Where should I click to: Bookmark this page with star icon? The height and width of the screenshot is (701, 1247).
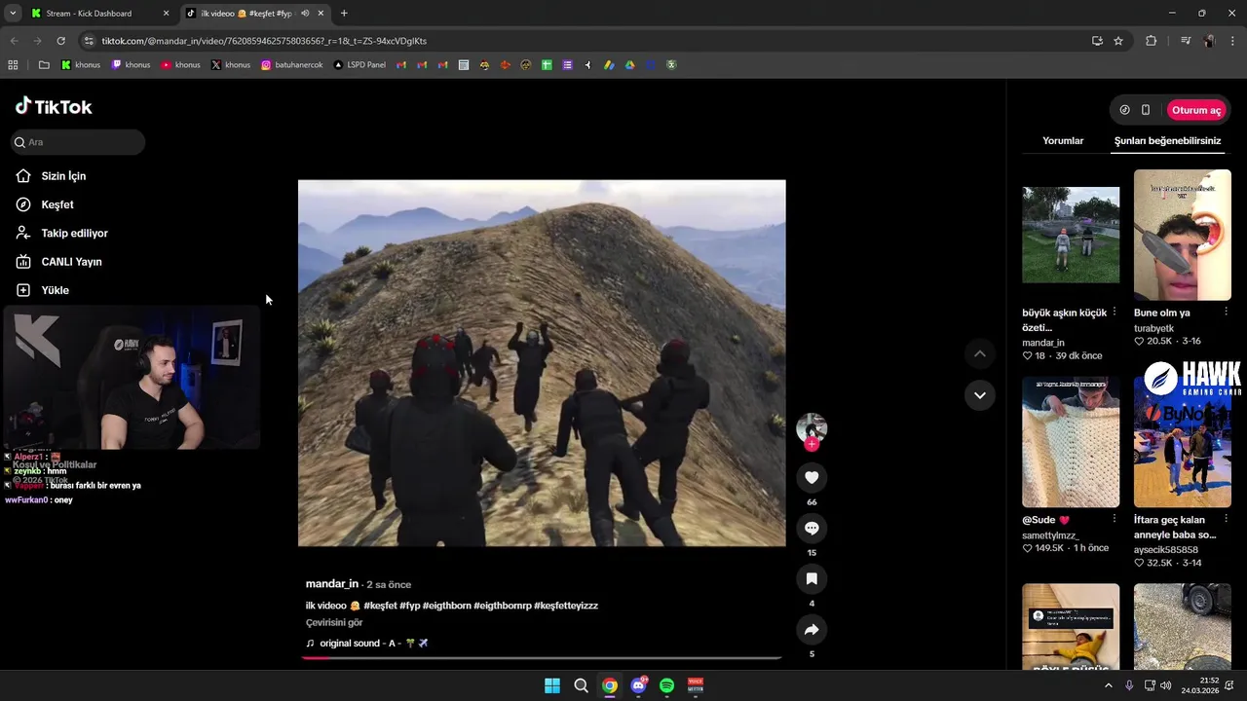(1118, 41)
